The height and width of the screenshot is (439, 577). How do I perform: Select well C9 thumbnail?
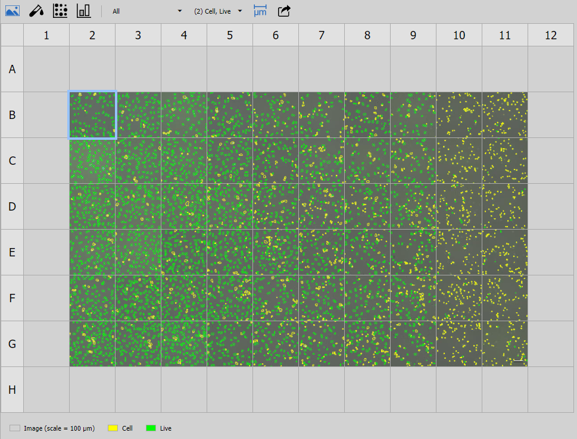pyautogui.click(x=413, y=161)
